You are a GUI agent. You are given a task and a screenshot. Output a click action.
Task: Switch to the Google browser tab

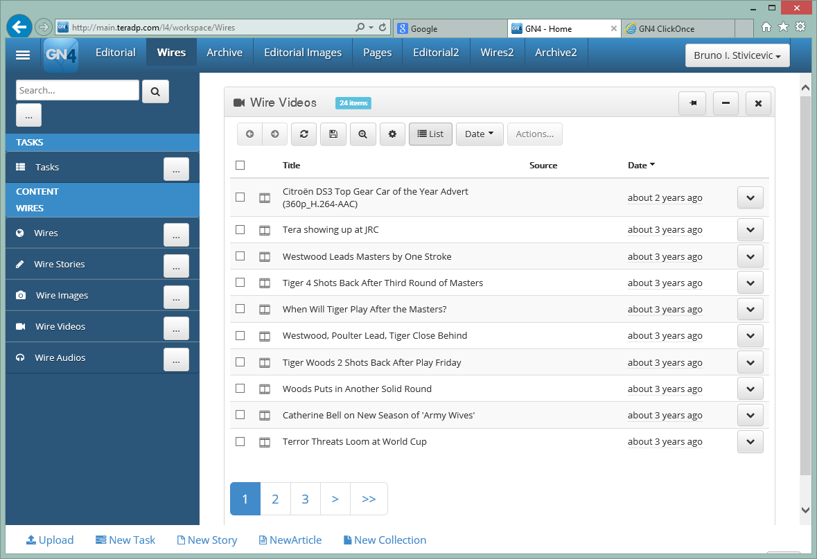pos(450,28)
